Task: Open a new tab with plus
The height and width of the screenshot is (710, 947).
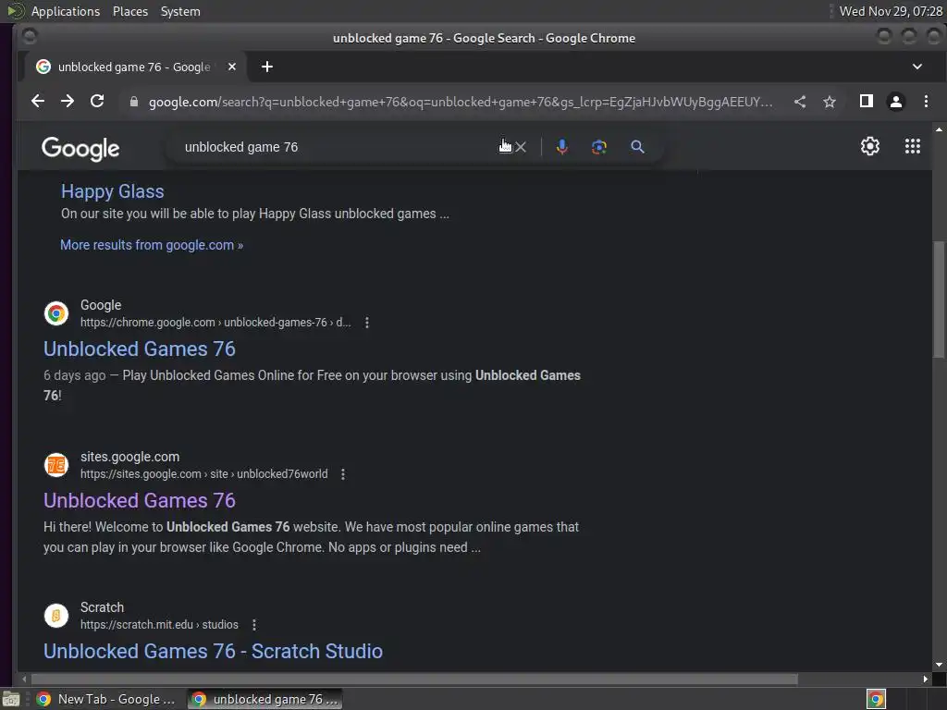Action: (x=267, y=67)
